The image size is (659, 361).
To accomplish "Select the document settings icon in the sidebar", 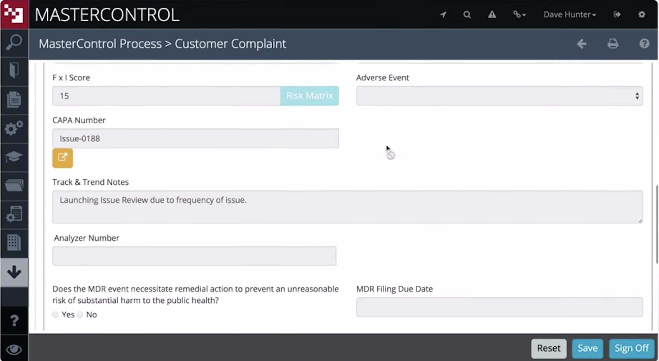I will (x=14, y=214).
